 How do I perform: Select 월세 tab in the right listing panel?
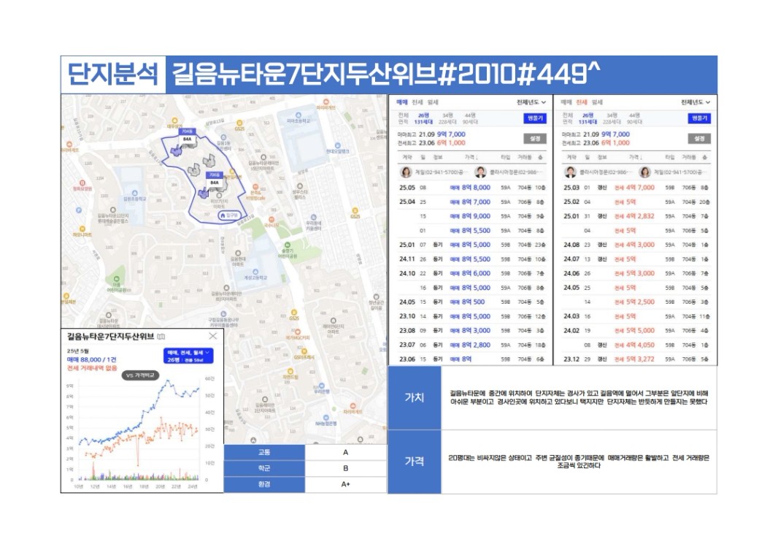pyautogui.click(x=598, y=102)
